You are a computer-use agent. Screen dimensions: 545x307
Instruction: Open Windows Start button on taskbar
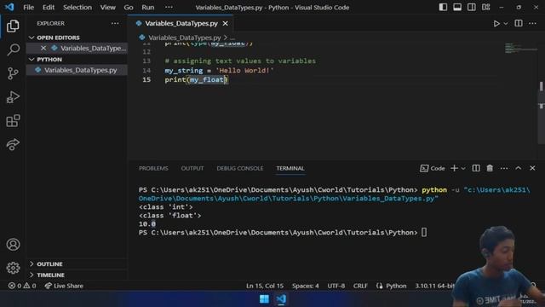tap(264, 298)
